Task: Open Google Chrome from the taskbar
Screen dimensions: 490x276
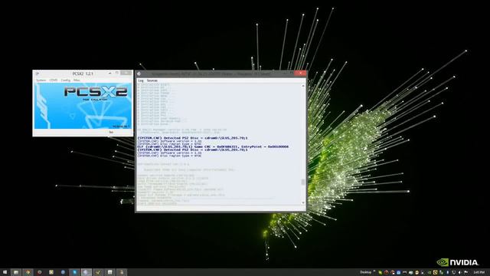Action: tap(28, 272)
